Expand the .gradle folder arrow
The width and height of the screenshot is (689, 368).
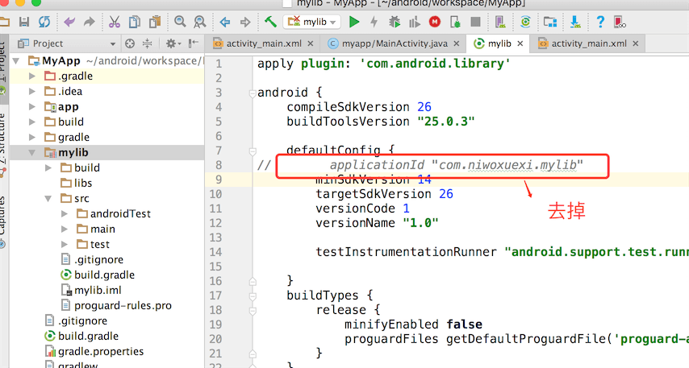click(32, 76)
